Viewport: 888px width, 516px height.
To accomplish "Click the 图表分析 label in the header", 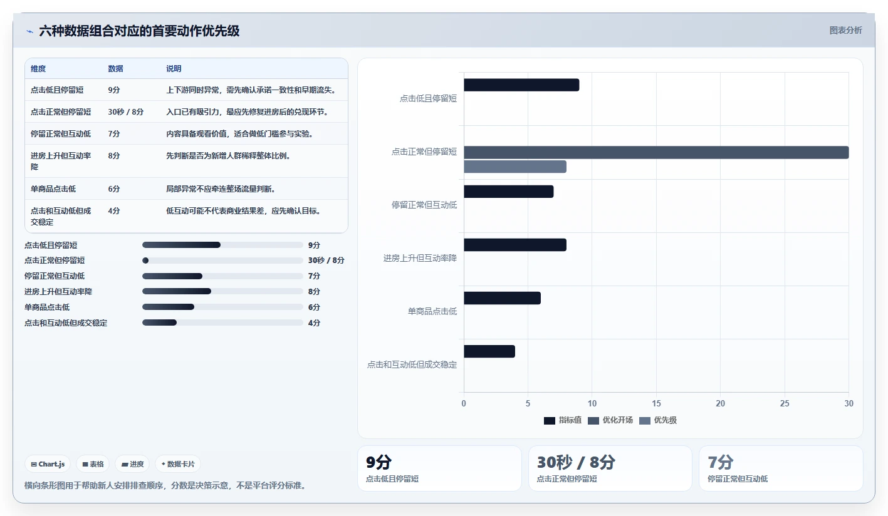I will pos(845,30).
